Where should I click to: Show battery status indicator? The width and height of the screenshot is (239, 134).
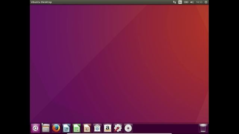186,2
